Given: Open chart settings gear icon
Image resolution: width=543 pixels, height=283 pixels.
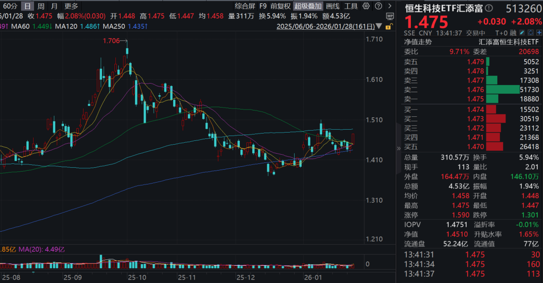Looking at the screenshot, I should click(x=366, y=6).
